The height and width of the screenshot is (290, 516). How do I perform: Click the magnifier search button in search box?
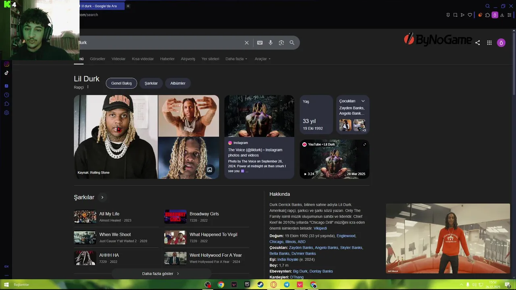[x=292, y=43]
